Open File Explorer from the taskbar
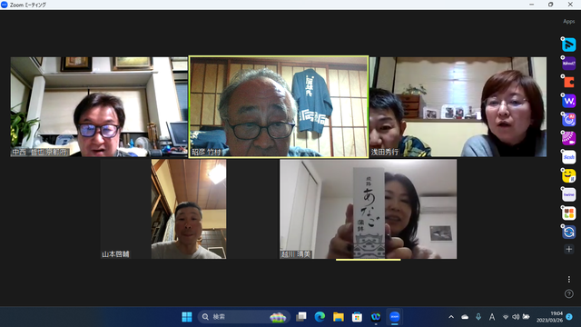This screenshot has width=581, height=327. coord(338,317)
